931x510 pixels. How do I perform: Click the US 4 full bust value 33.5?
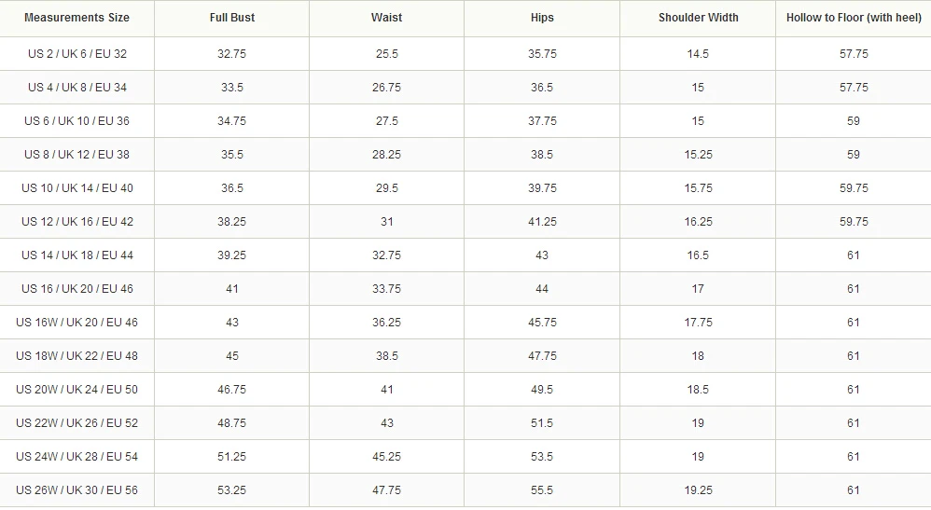point(231,88)
